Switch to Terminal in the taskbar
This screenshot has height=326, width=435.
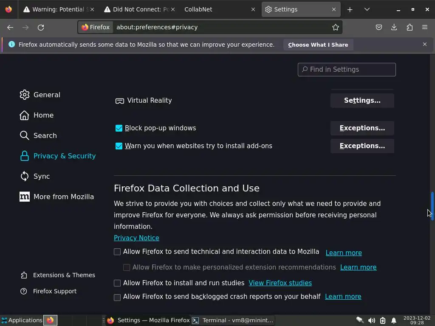pyautogui.click(x=232, y=320)
